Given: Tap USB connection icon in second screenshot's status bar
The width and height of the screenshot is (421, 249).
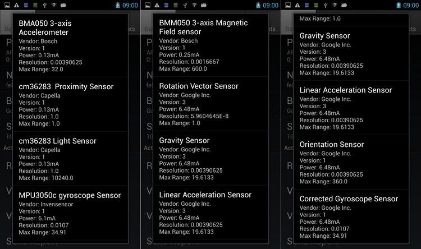Looking at the screenshot, I should [185, 5].
